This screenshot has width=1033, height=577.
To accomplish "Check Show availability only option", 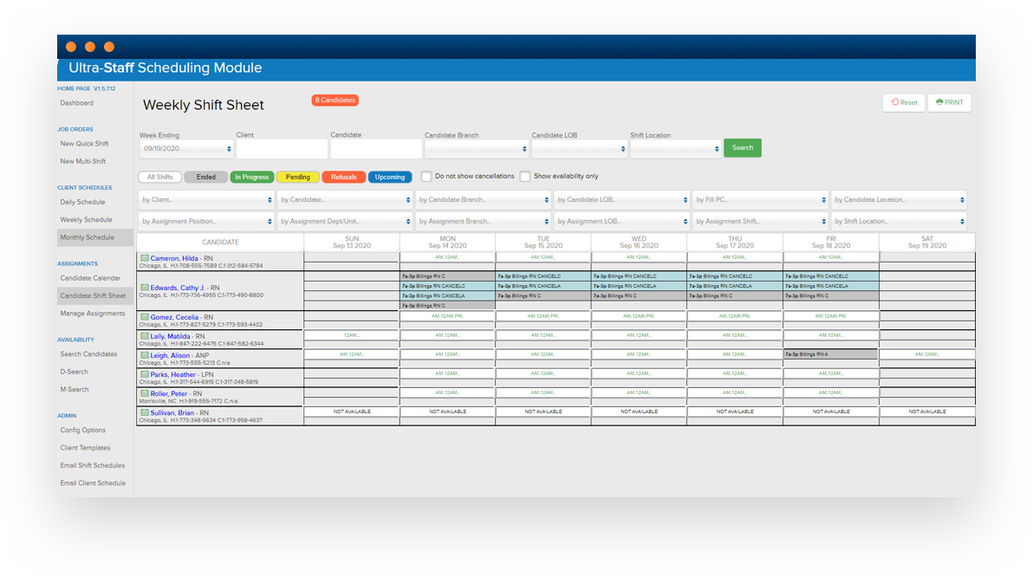I will pos(525,177).
